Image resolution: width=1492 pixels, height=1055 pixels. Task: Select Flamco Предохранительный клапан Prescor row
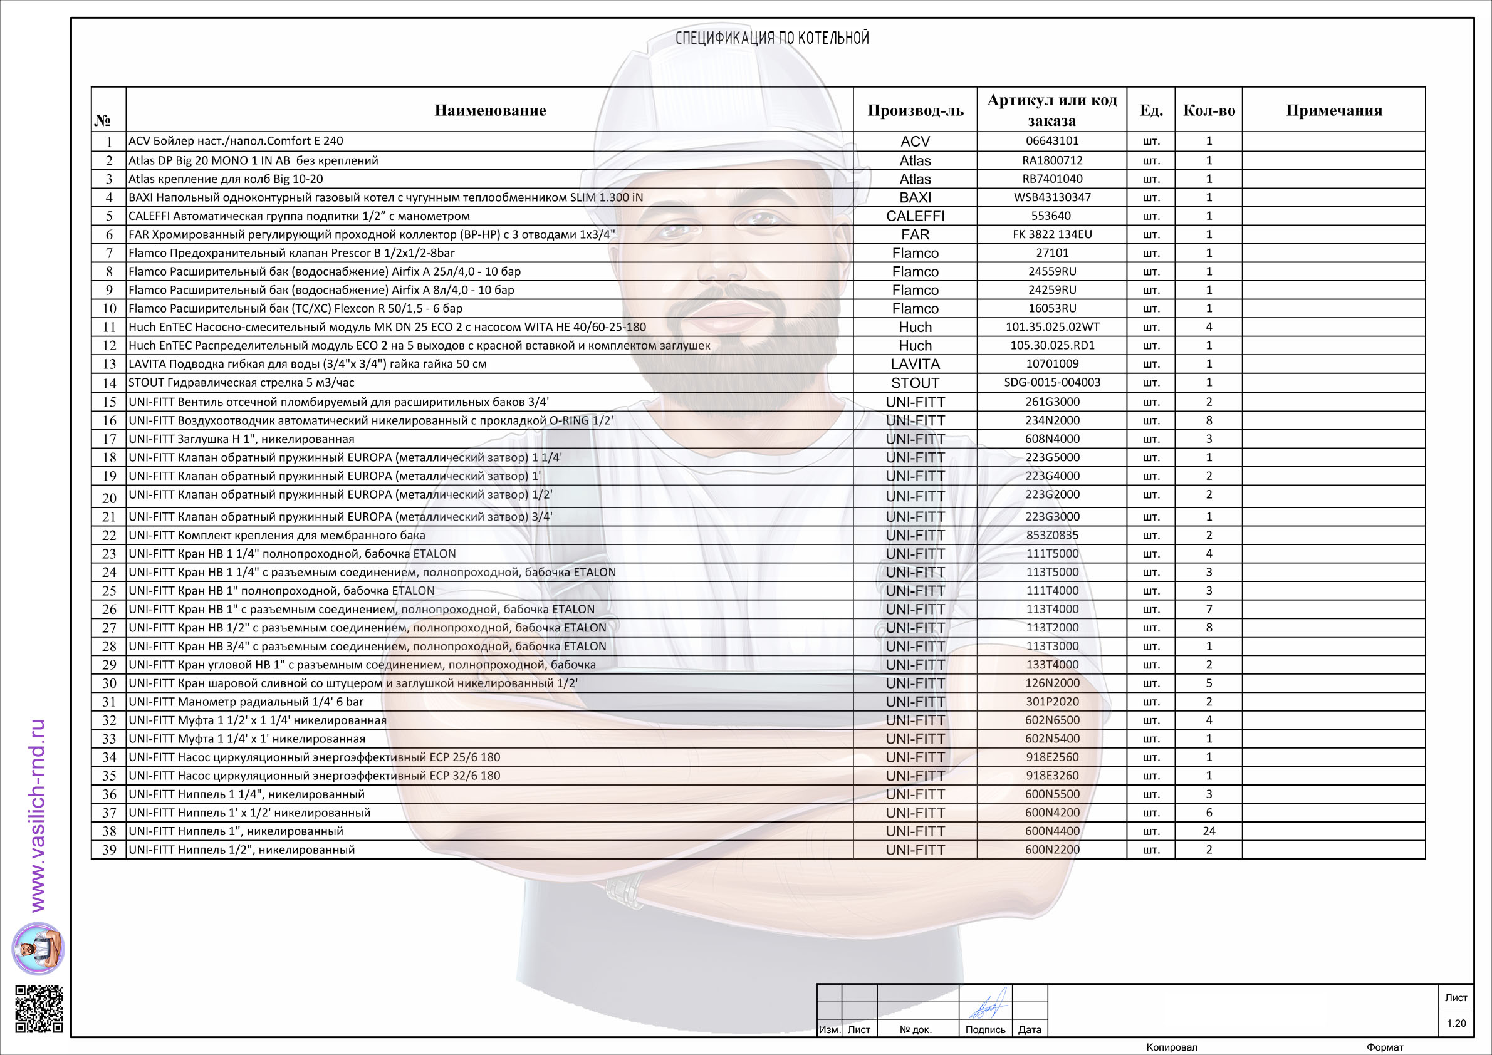pos(758,253)
